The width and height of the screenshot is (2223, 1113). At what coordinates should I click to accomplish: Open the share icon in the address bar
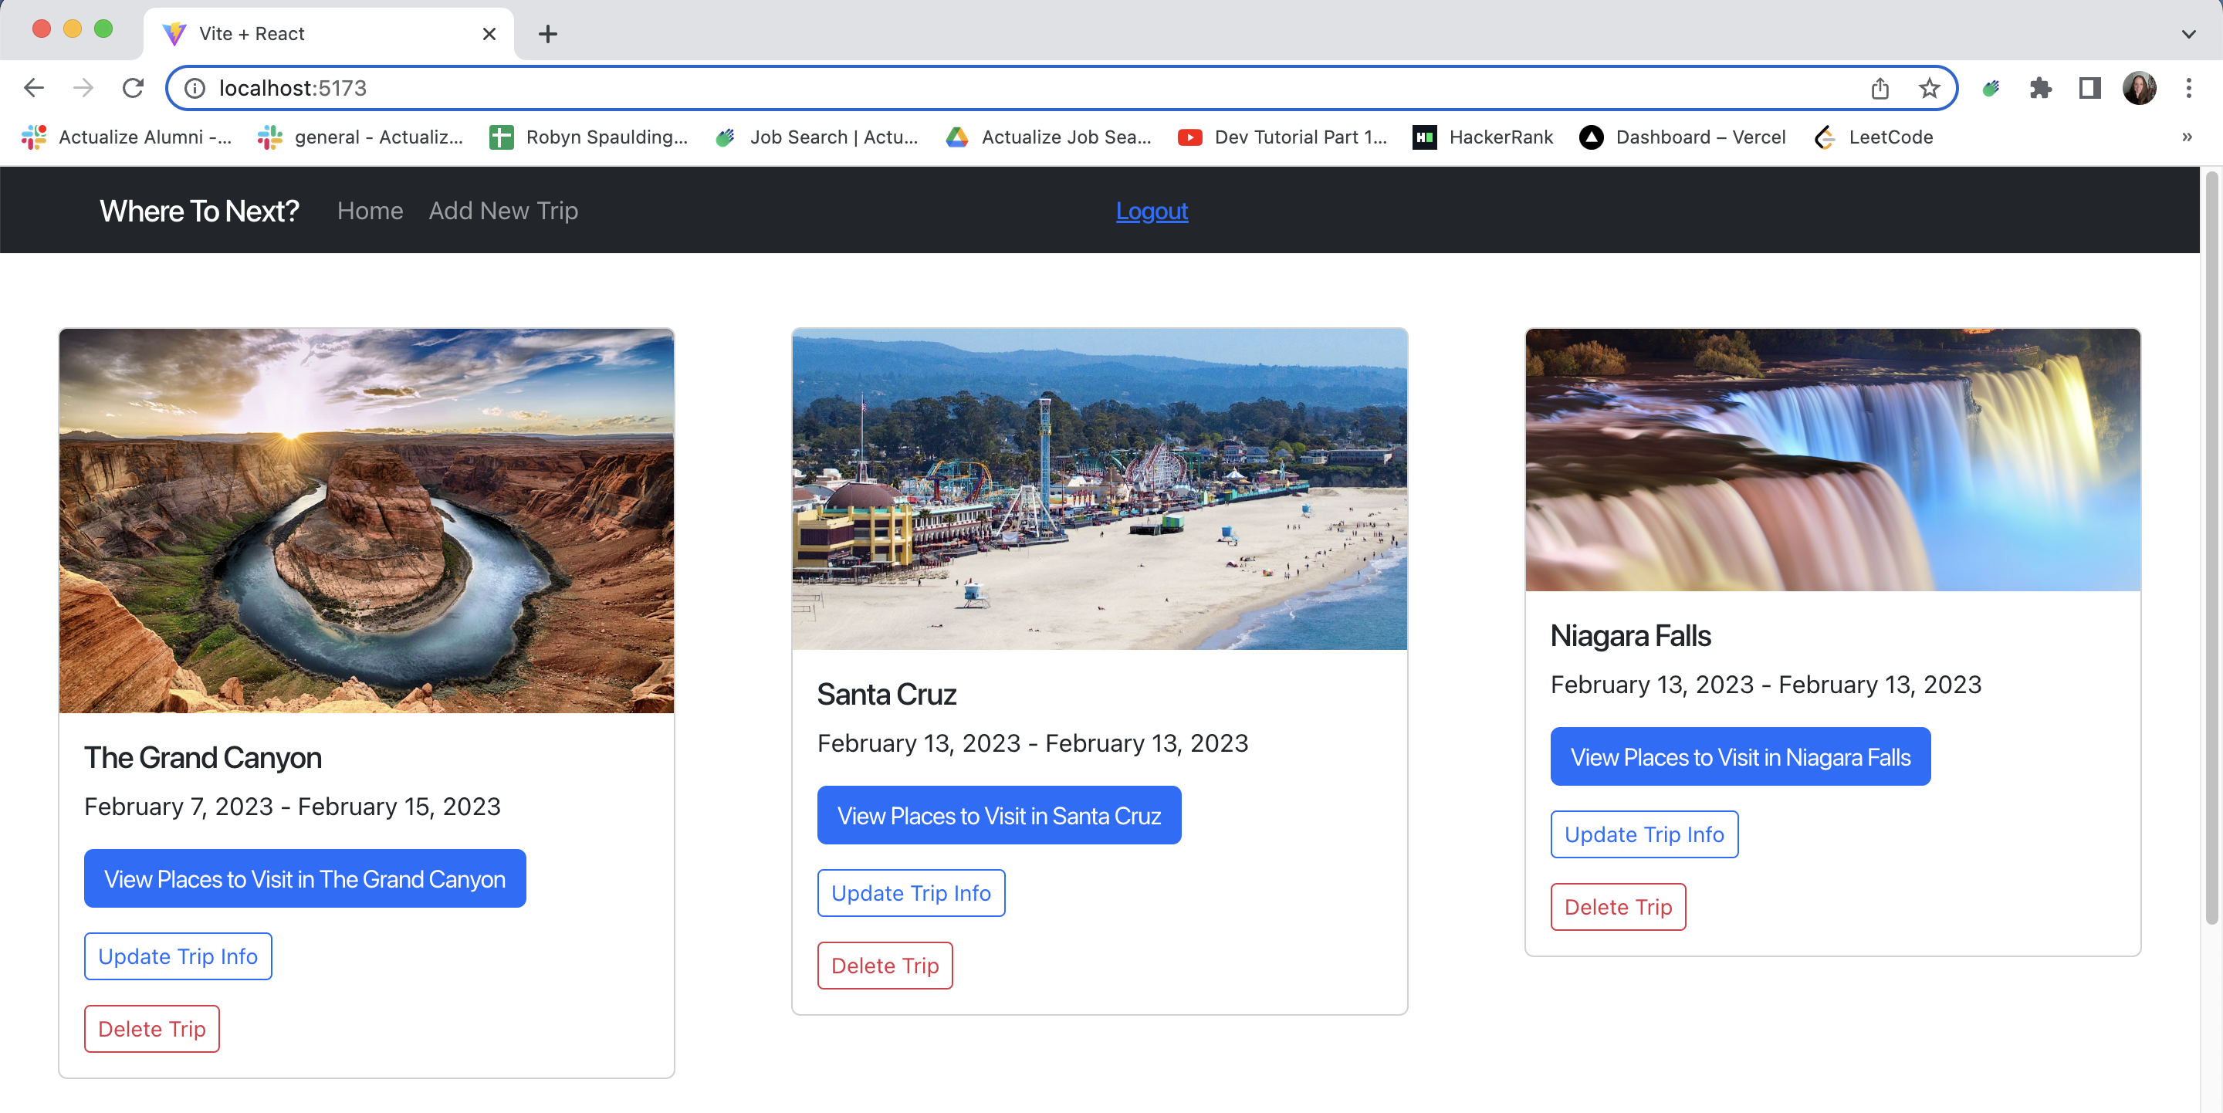[1880, 88]
